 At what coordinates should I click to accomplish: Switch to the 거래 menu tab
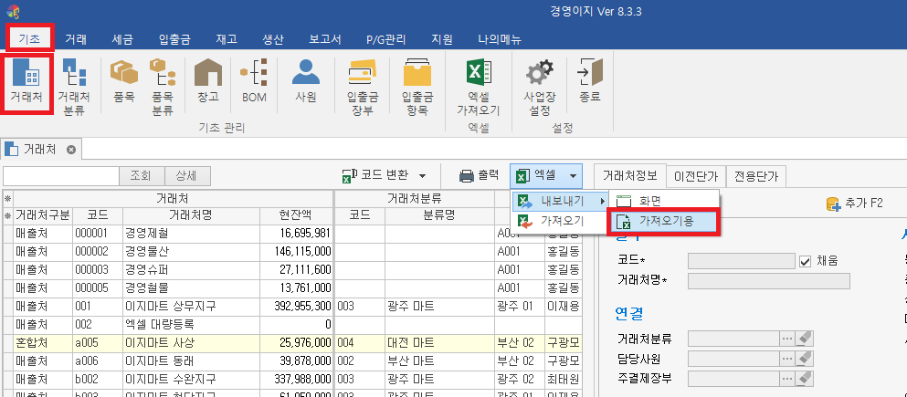(x=76, y=39)
